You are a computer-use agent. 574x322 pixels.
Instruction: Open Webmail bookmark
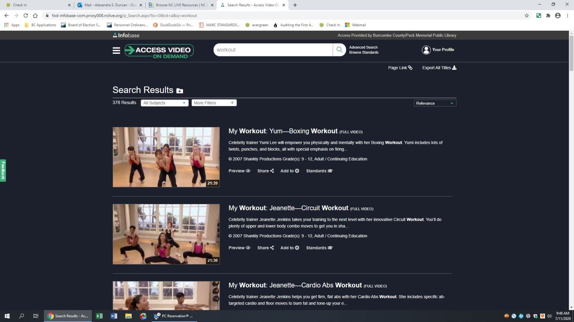[356, 25]
